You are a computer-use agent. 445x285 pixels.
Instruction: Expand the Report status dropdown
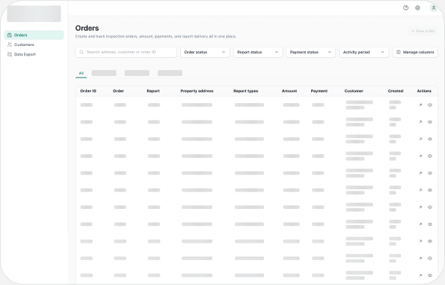258,52
